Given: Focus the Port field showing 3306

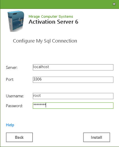Looking at the screenshot, I should tap(73, 80).
